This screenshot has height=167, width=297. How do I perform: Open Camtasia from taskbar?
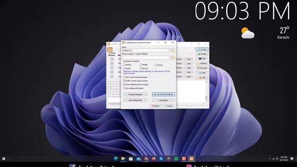(184, 159)
